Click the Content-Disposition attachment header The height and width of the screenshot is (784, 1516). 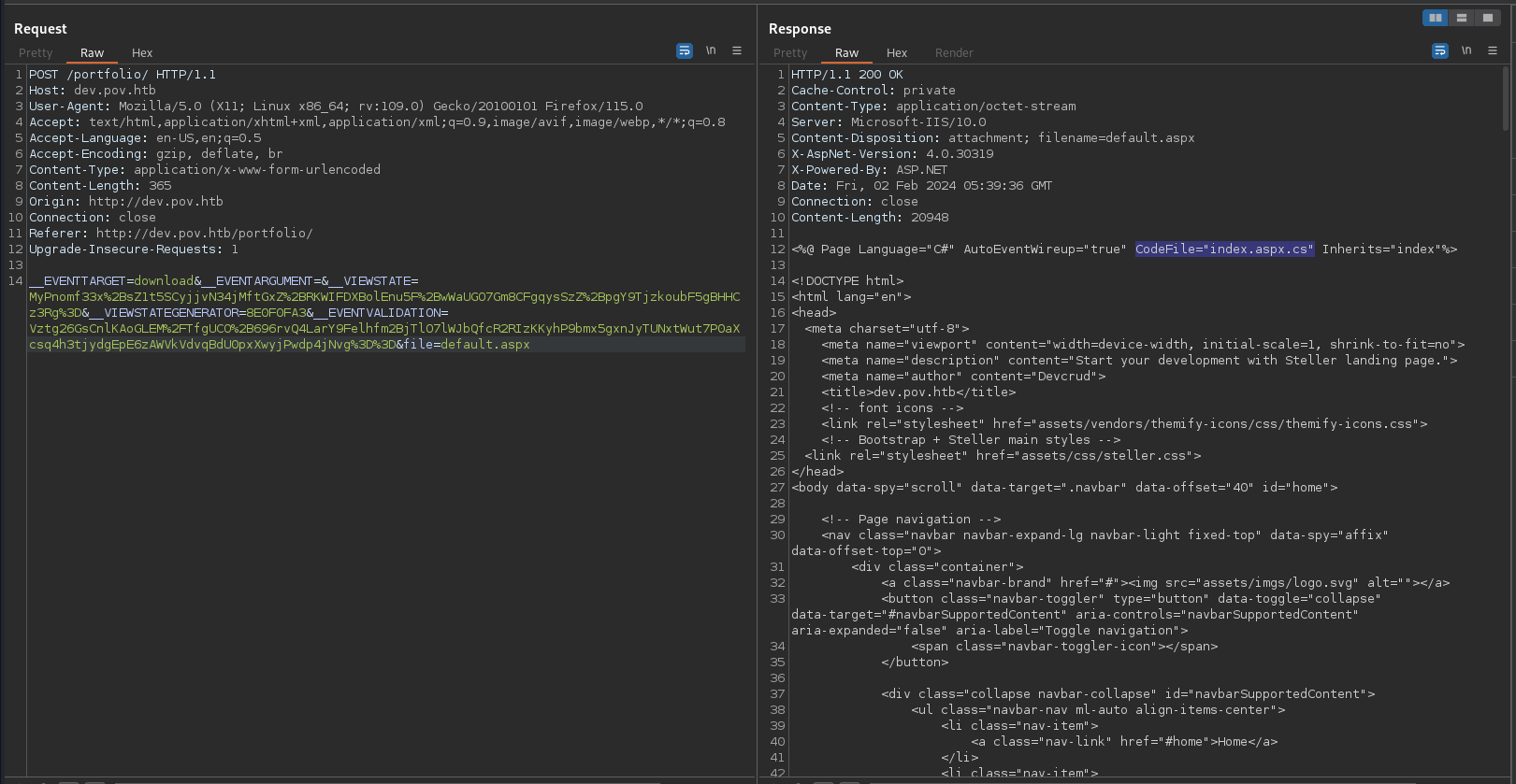pyautogui.click(x=993, y=138)
